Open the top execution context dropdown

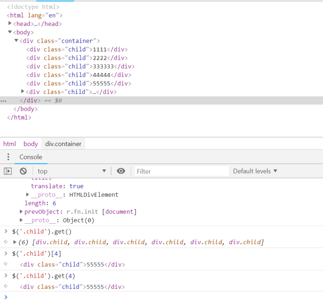coord(72,171)
